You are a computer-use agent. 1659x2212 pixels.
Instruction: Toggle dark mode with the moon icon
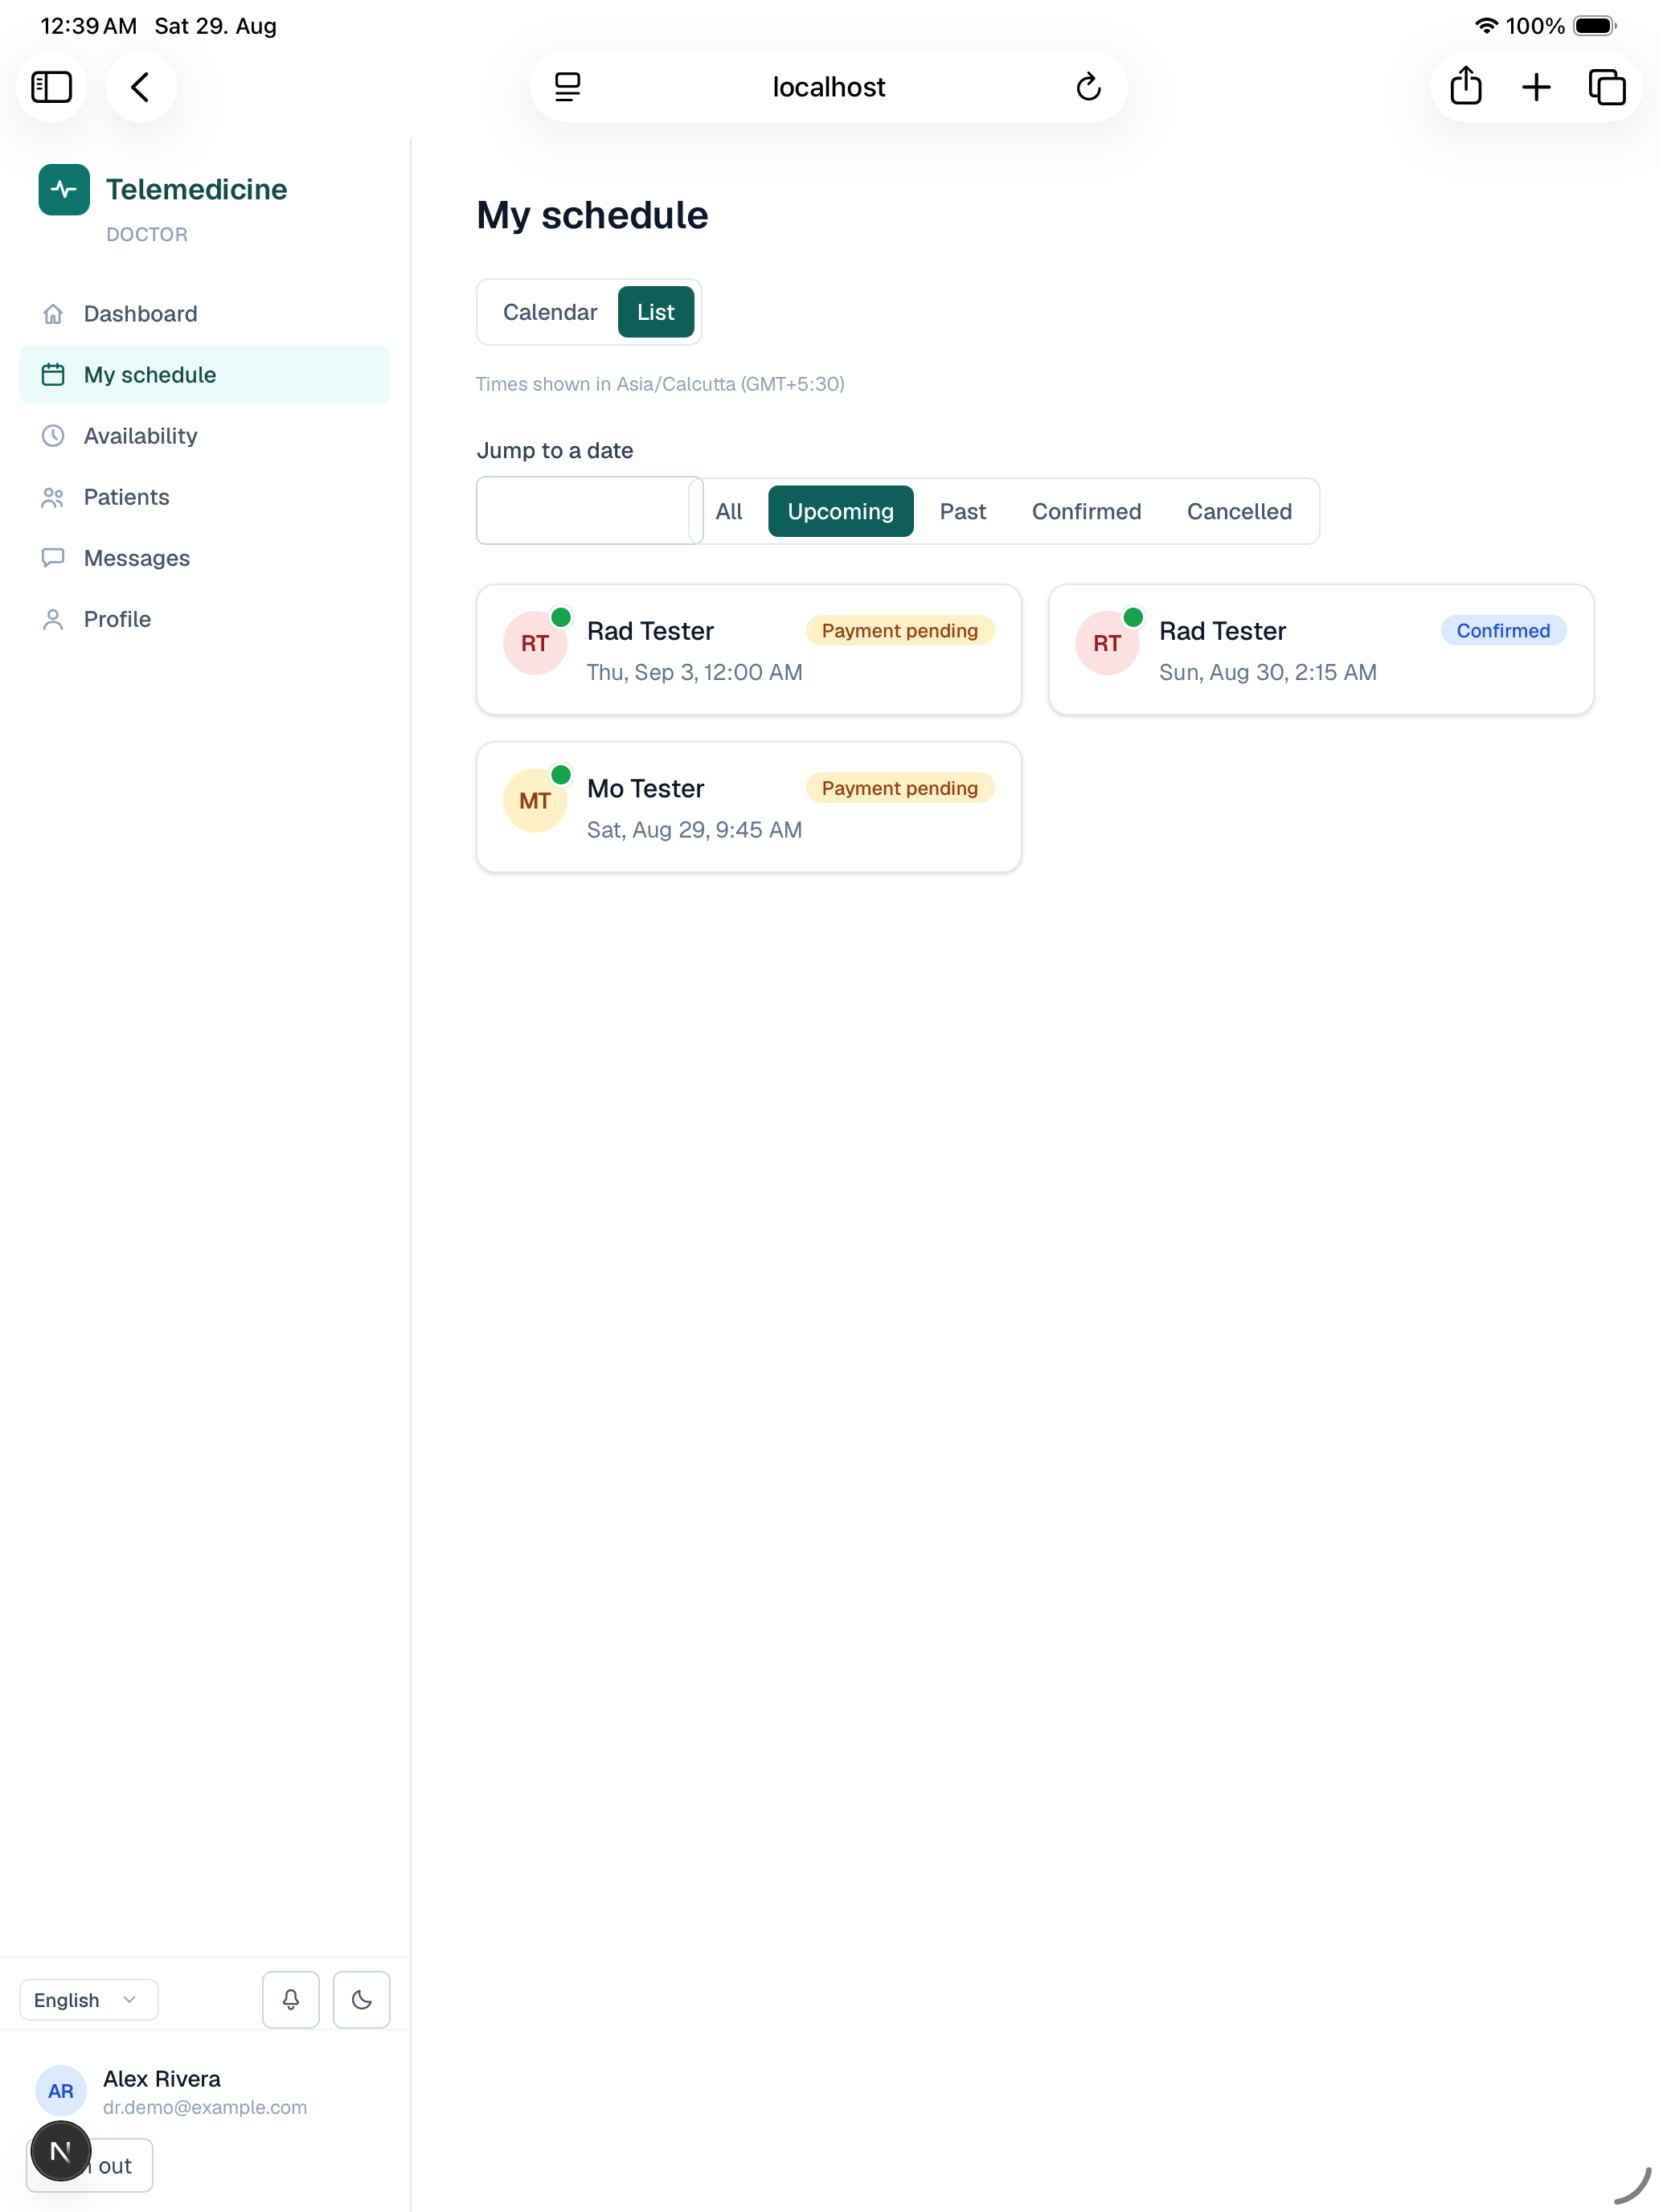tap(361, 1999)
